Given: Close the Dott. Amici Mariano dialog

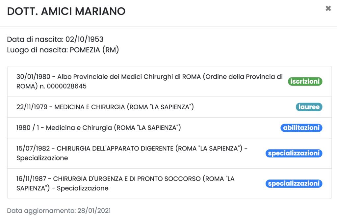Looking at the screenshot, I should [328, 9].
